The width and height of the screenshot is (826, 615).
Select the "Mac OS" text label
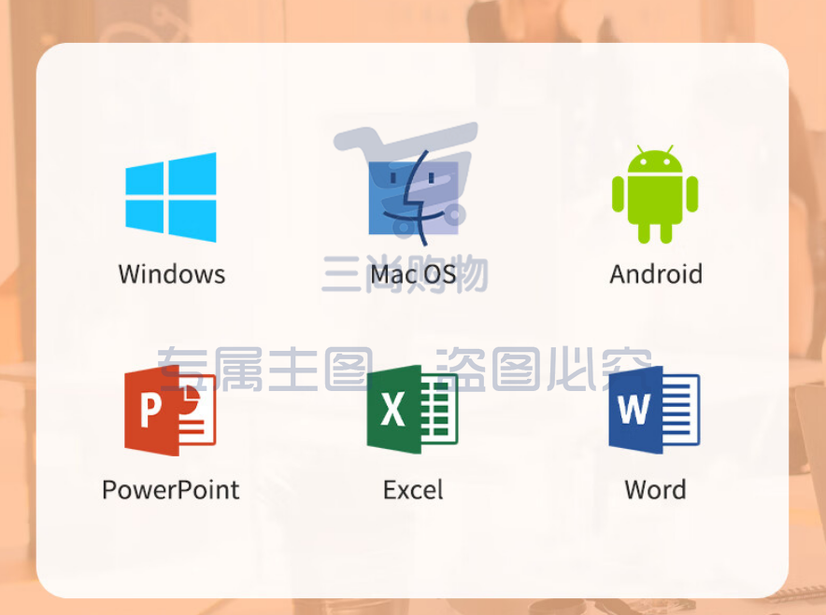(414, 274)
